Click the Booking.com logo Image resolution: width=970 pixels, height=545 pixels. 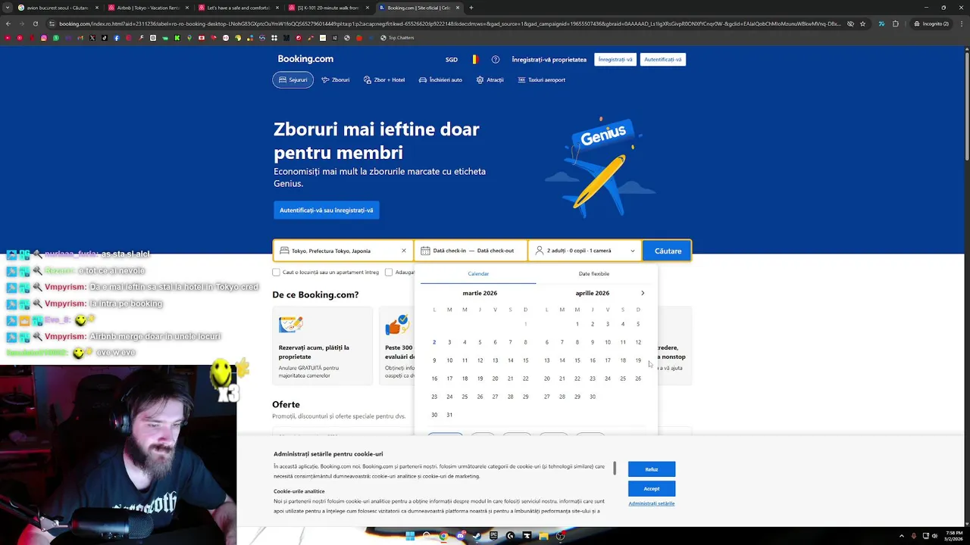(x=305, y=59)
